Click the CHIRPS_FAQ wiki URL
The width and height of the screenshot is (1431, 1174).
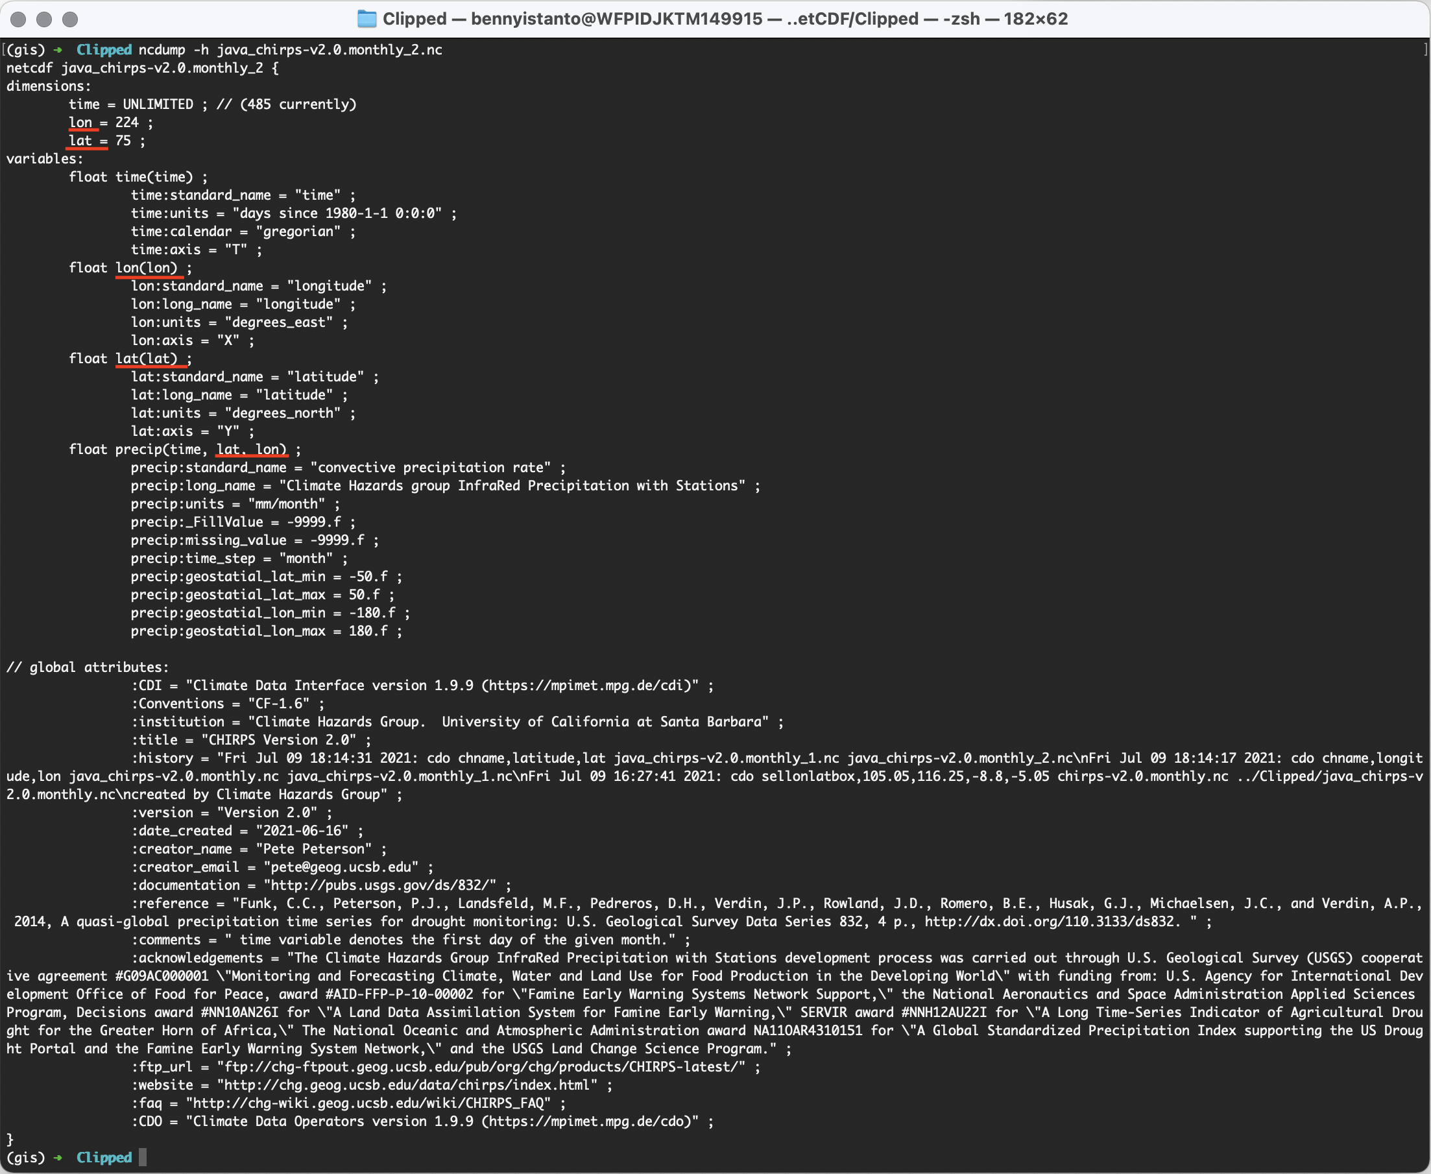(368, 1104)
